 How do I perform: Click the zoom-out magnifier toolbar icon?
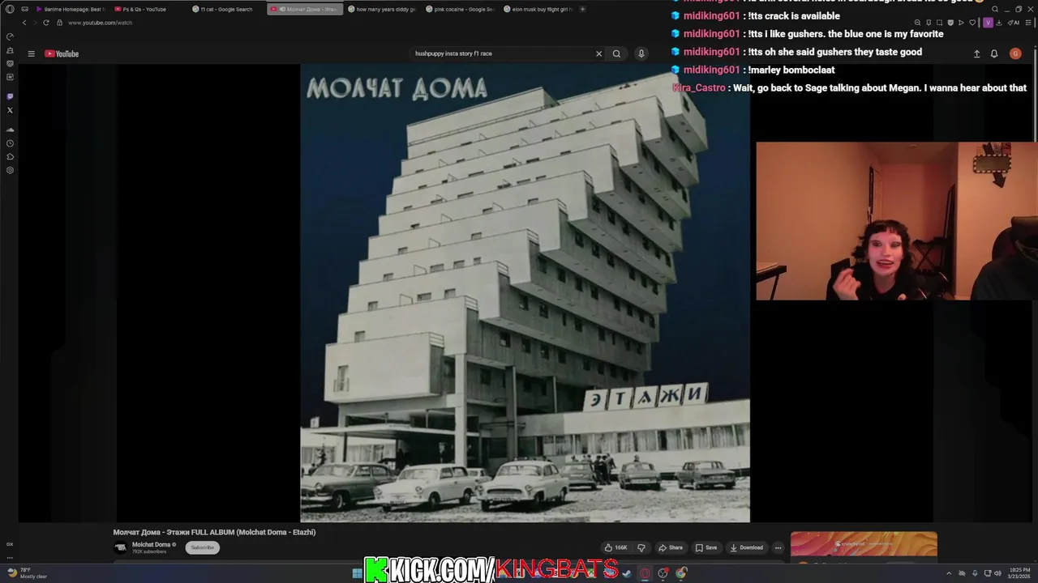917,23
